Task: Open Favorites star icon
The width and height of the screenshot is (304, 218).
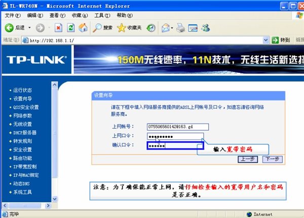Action: pyautogui.click(x=122, y=28)
